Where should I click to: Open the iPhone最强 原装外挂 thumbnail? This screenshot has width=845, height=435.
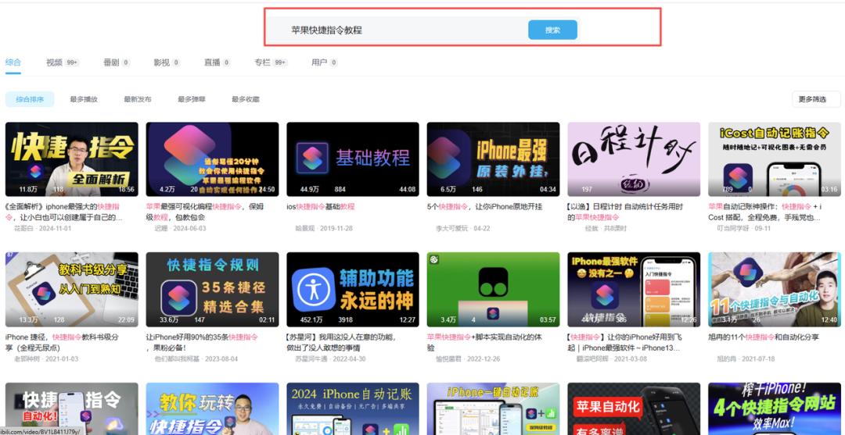(493, 159)
